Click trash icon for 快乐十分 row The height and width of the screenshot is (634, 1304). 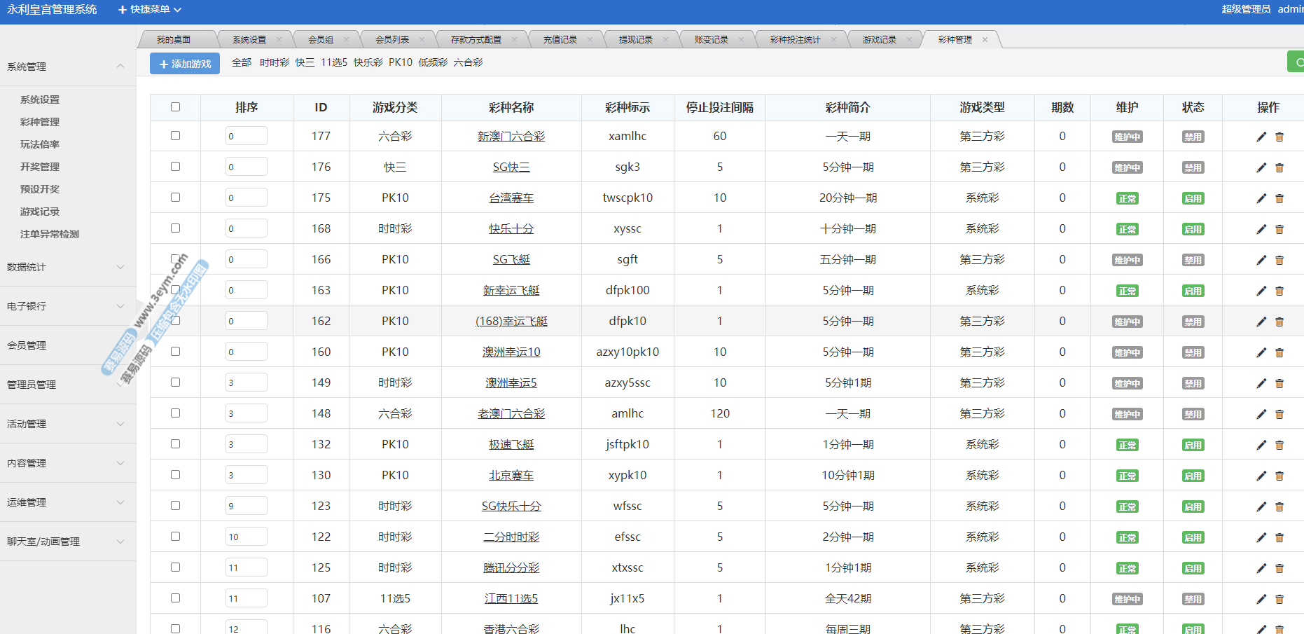tap(1279, 229)
